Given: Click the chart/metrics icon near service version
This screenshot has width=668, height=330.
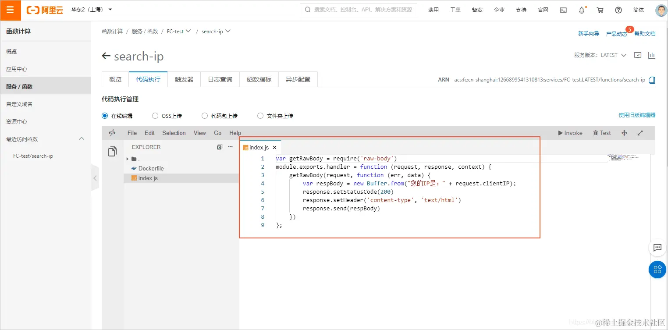Looking at the screenshot, I should point(652,55).
